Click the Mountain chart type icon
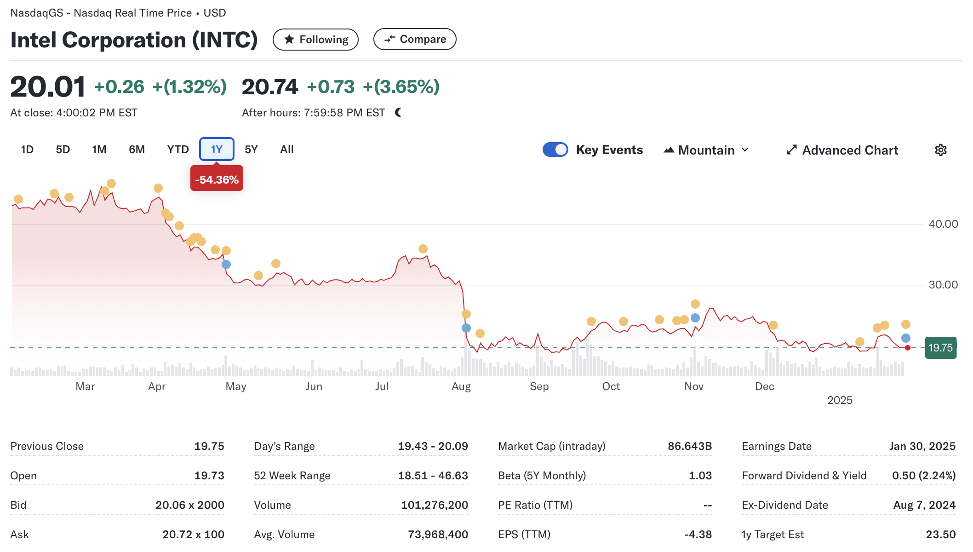The width and height of the screenshot is (973, 552). [669, 150]
